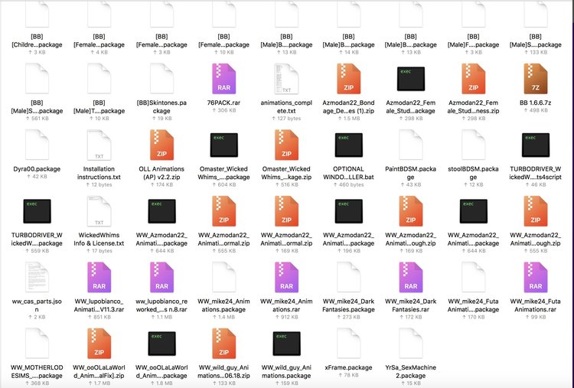Click the file name 'PaintBDSM.package'
The image size is (574, 388).
pos(411,173)
